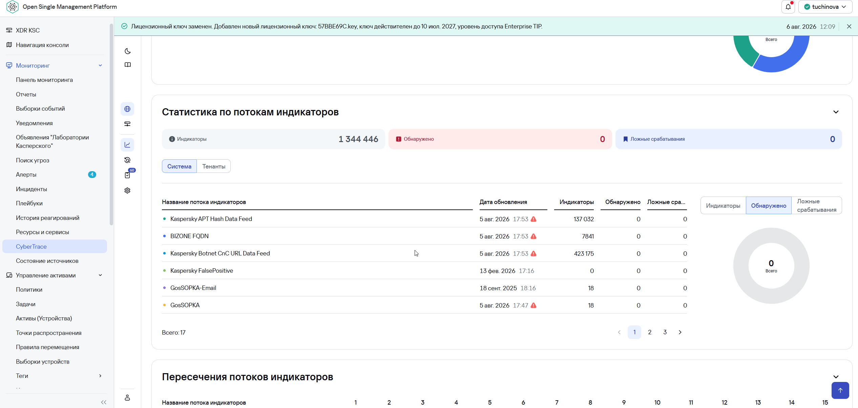The image size is (858, 408).
Task: Switch to the Тенанты tab
Action: 214,166
